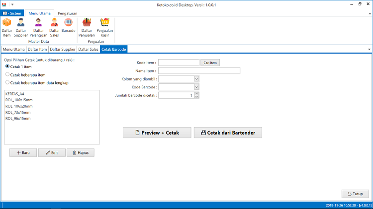The image size is (373, 209).
Task: Click the Cari Item button
Action: click(210, 63)
